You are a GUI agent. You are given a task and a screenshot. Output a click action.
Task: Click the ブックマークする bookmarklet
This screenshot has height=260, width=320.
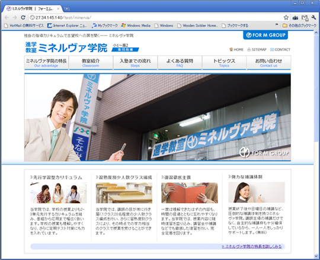coord(235,25)
